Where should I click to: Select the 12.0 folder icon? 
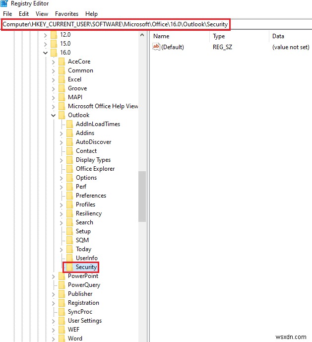(x=54, y=35)
